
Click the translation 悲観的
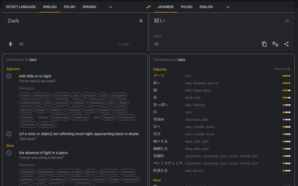click(x=159, y=156)
